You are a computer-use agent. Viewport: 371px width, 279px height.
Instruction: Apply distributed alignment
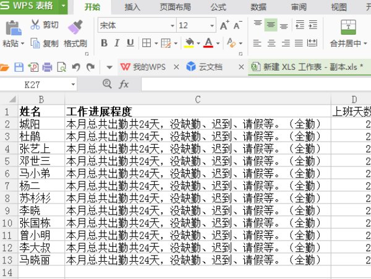[312, 43]
